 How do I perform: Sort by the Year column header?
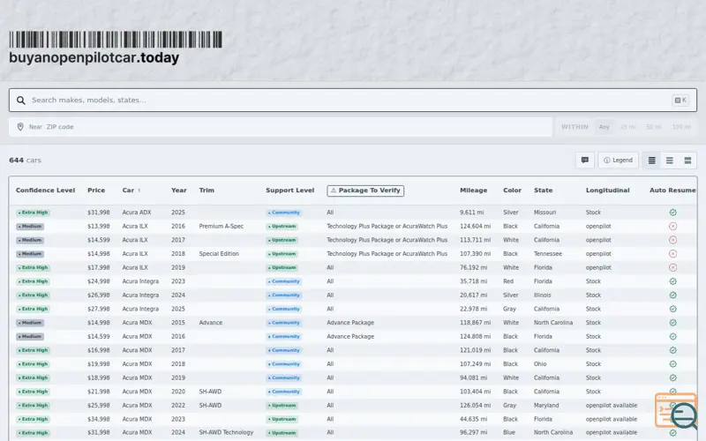(x=179, y=191)
